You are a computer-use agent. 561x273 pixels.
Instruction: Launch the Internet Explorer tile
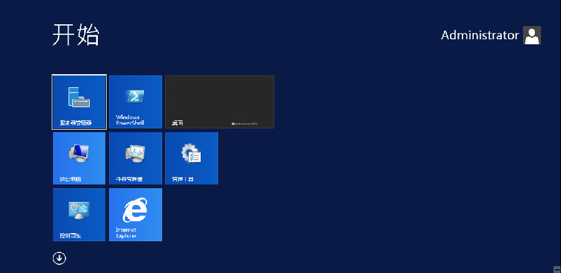136,214
